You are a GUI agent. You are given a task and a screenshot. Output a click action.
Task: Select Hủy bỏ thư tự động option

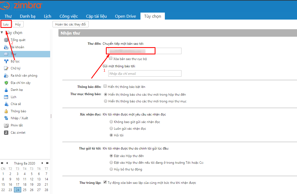pyautogui.click(x=112, y=169)
